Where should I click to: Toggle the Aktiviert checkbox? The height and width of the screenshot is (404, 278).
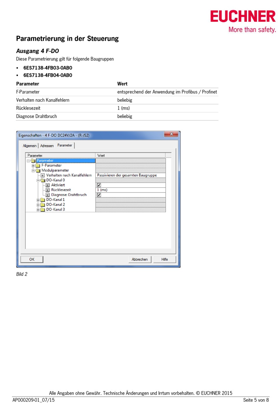pos(99,185)
